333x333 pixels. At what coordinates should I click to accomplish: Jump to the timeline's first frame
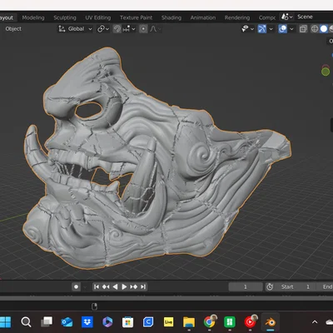pos(97,286)
